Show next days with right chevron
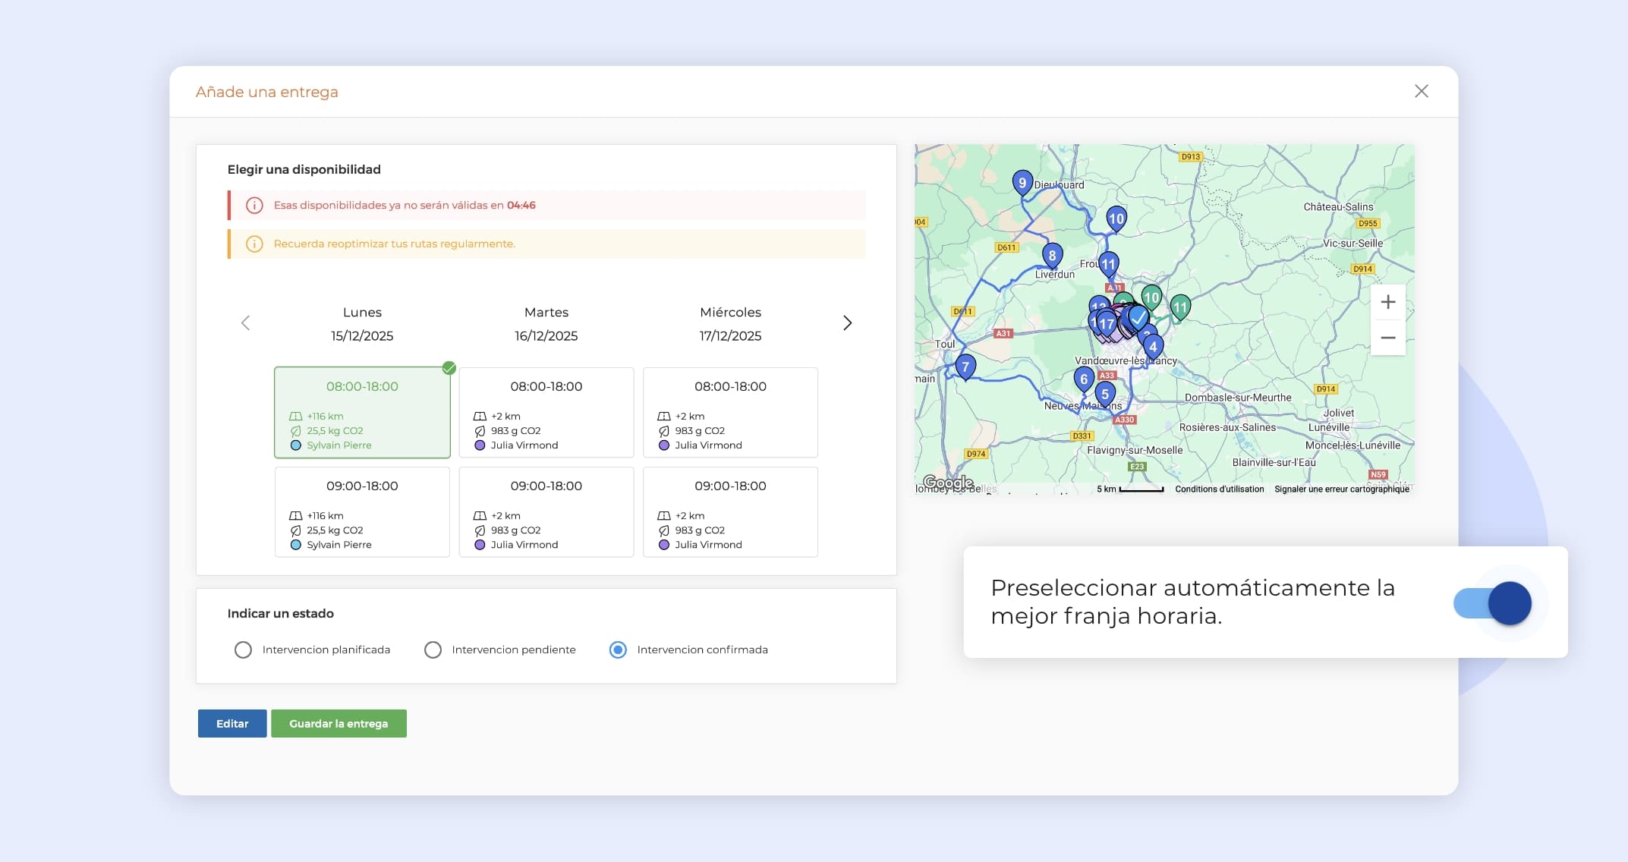1628x862 pixels. (x=848, y=323)
